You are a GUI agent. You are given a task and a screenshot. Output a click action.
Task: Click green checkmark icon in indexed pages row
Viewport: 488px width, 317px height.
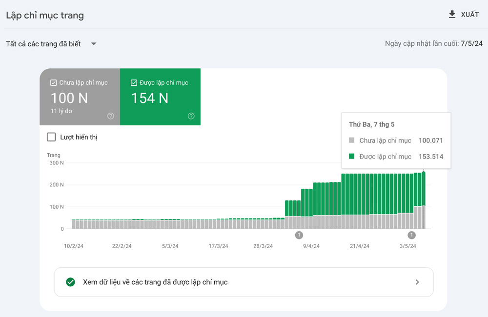tap(71, 282)
